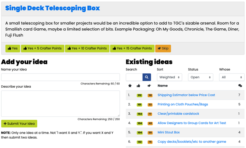Vote Yes + 5 Crafter Points
The width and height of the screenshot is (246, 148).
point(43,48)
